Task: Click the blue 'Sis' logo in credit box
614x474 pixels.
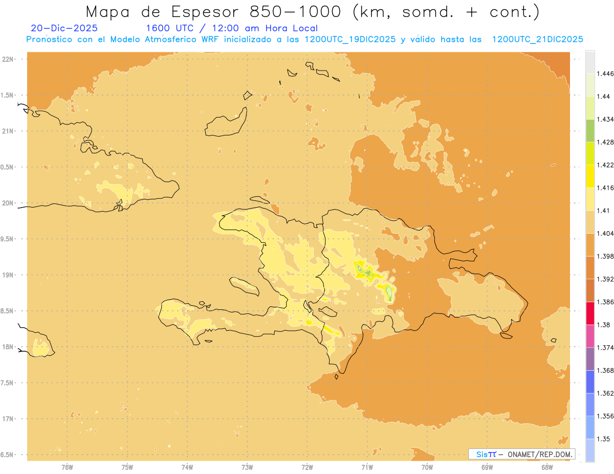Action: click(481, 454)
